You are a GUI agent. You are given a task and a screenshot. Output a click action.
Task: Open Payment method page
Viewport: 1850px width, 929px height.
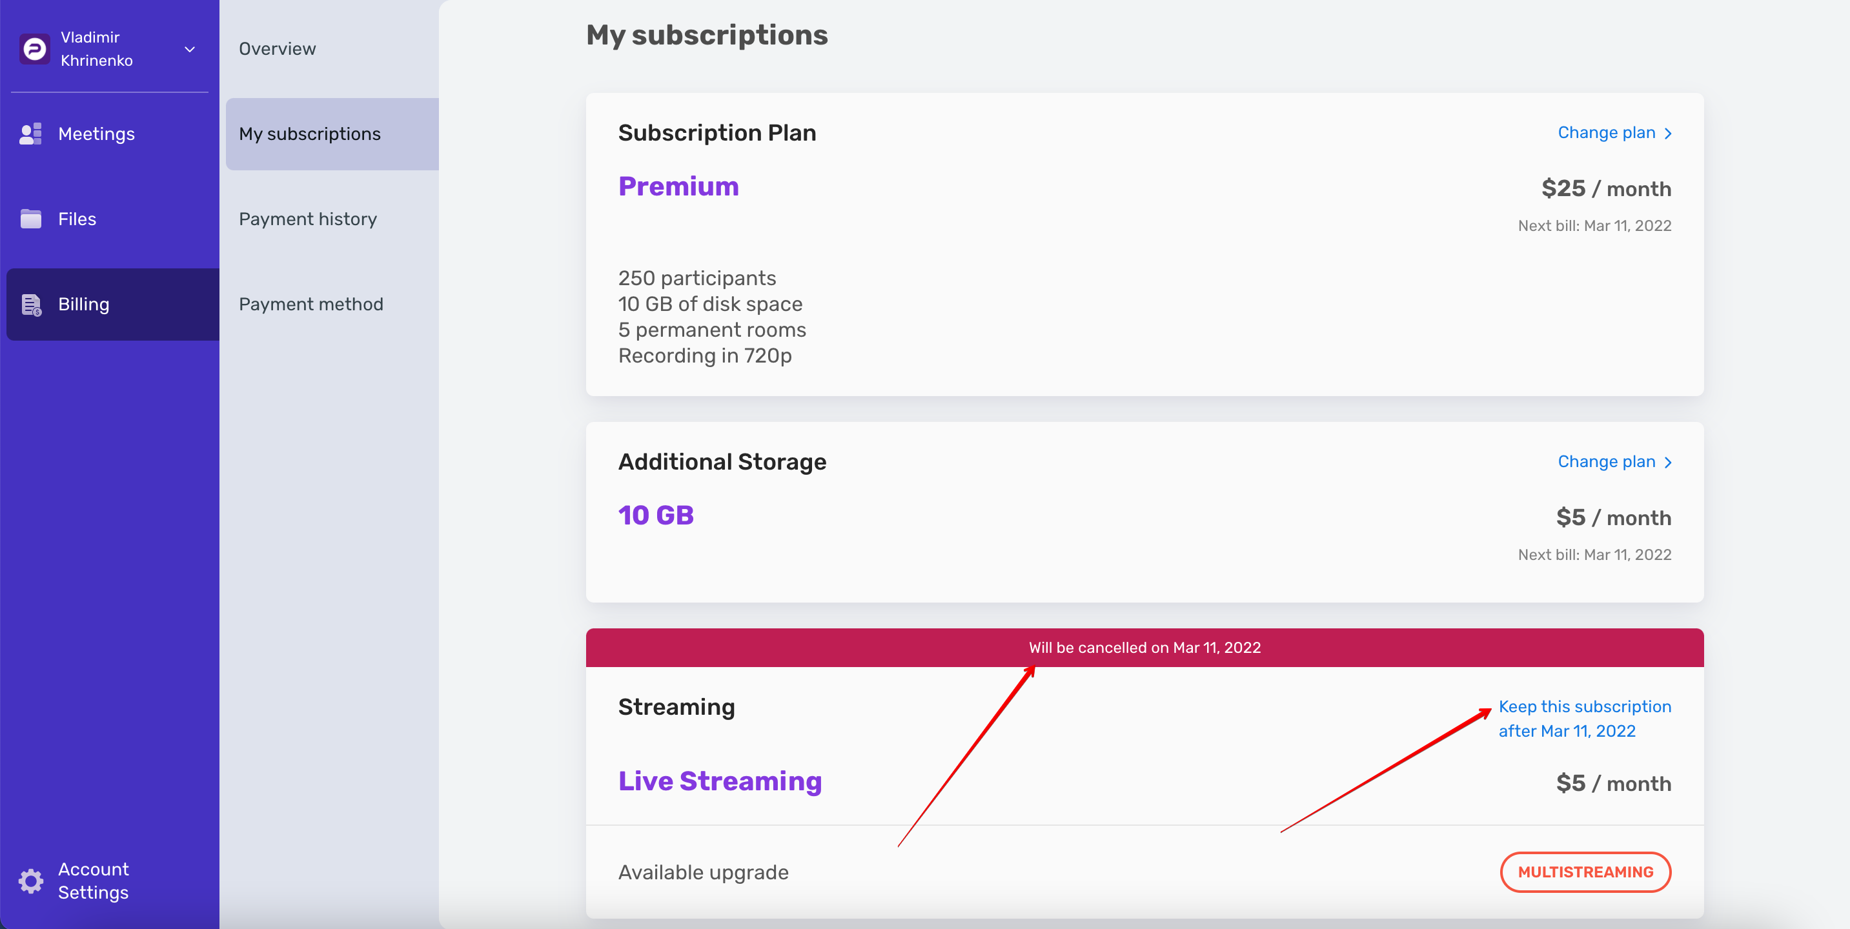tap(311, 305)
